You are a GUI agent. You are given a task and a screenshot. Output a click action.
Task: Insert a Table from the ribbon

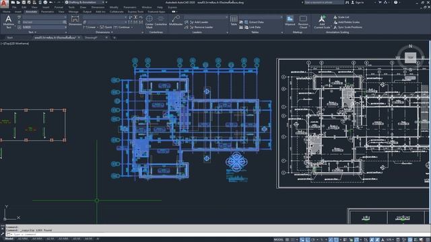click(234, 21)
